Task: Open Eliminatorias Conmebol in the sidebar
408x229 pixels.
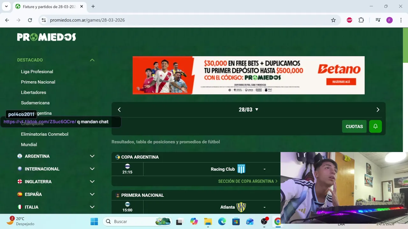Action: point(45,134)
